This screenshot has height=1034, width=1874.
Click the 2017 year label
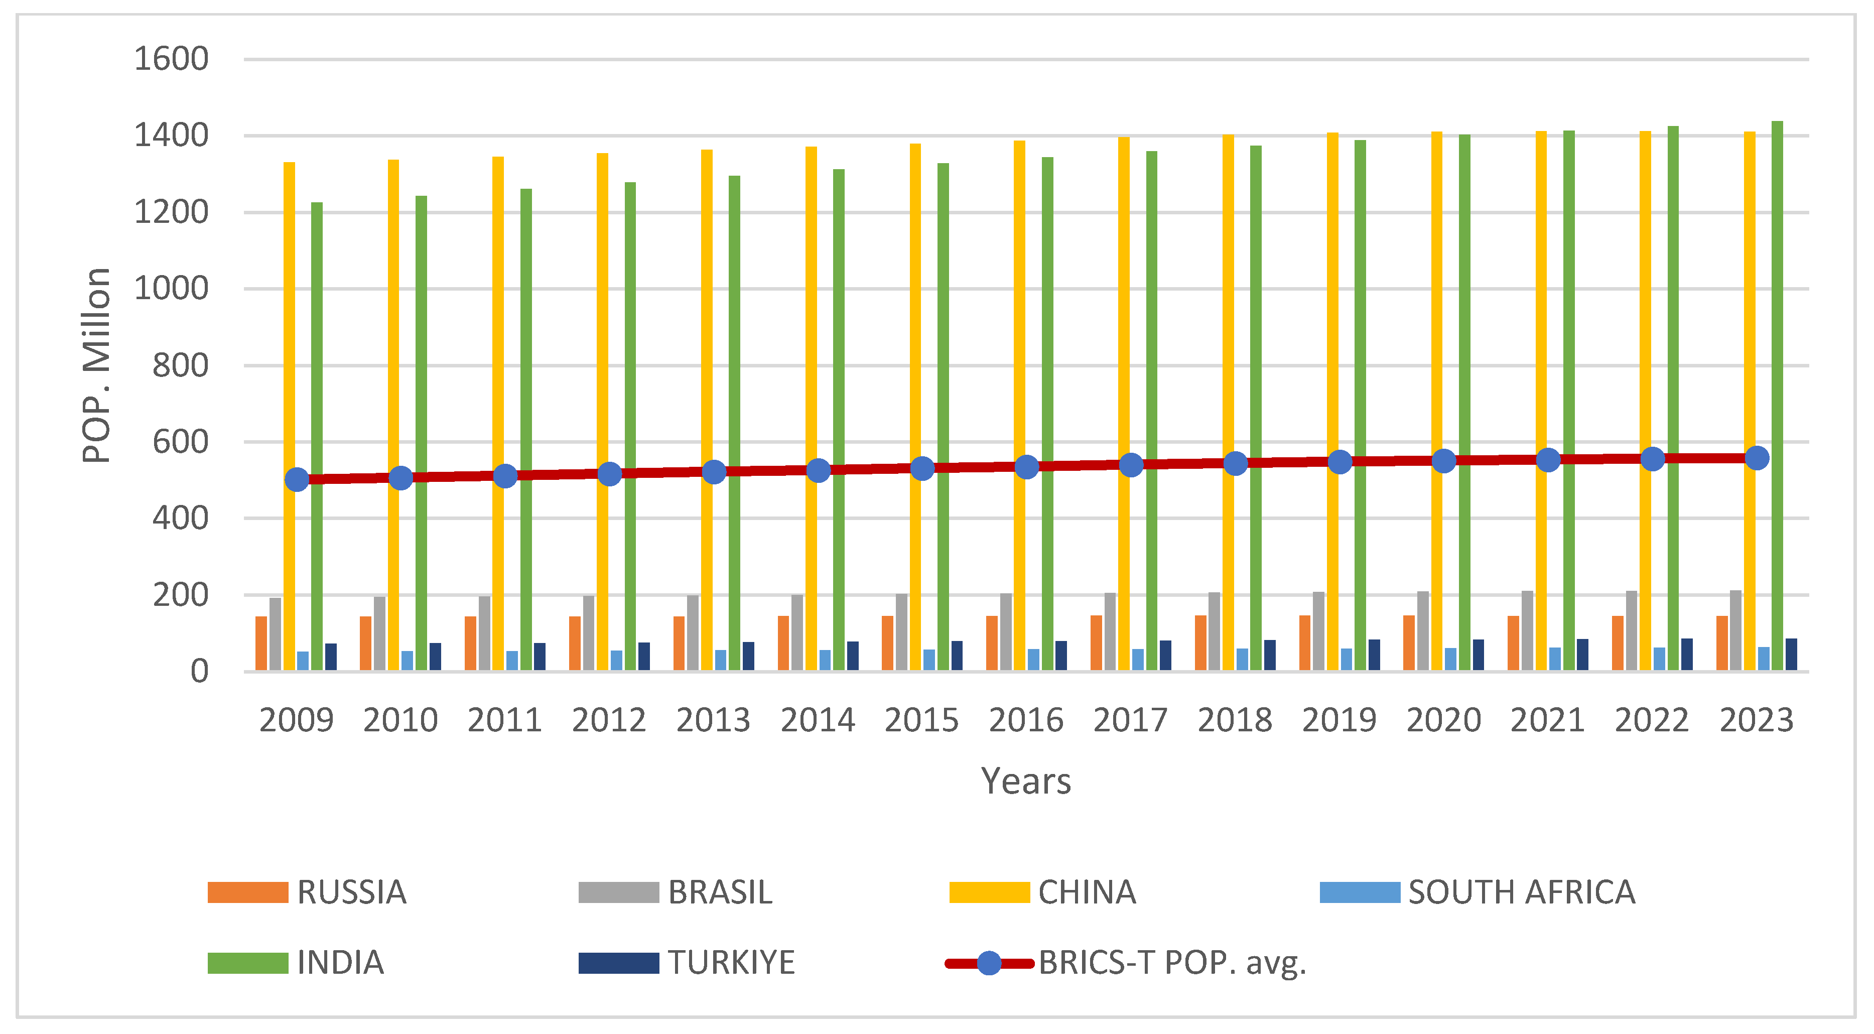tap(1131, 720)
